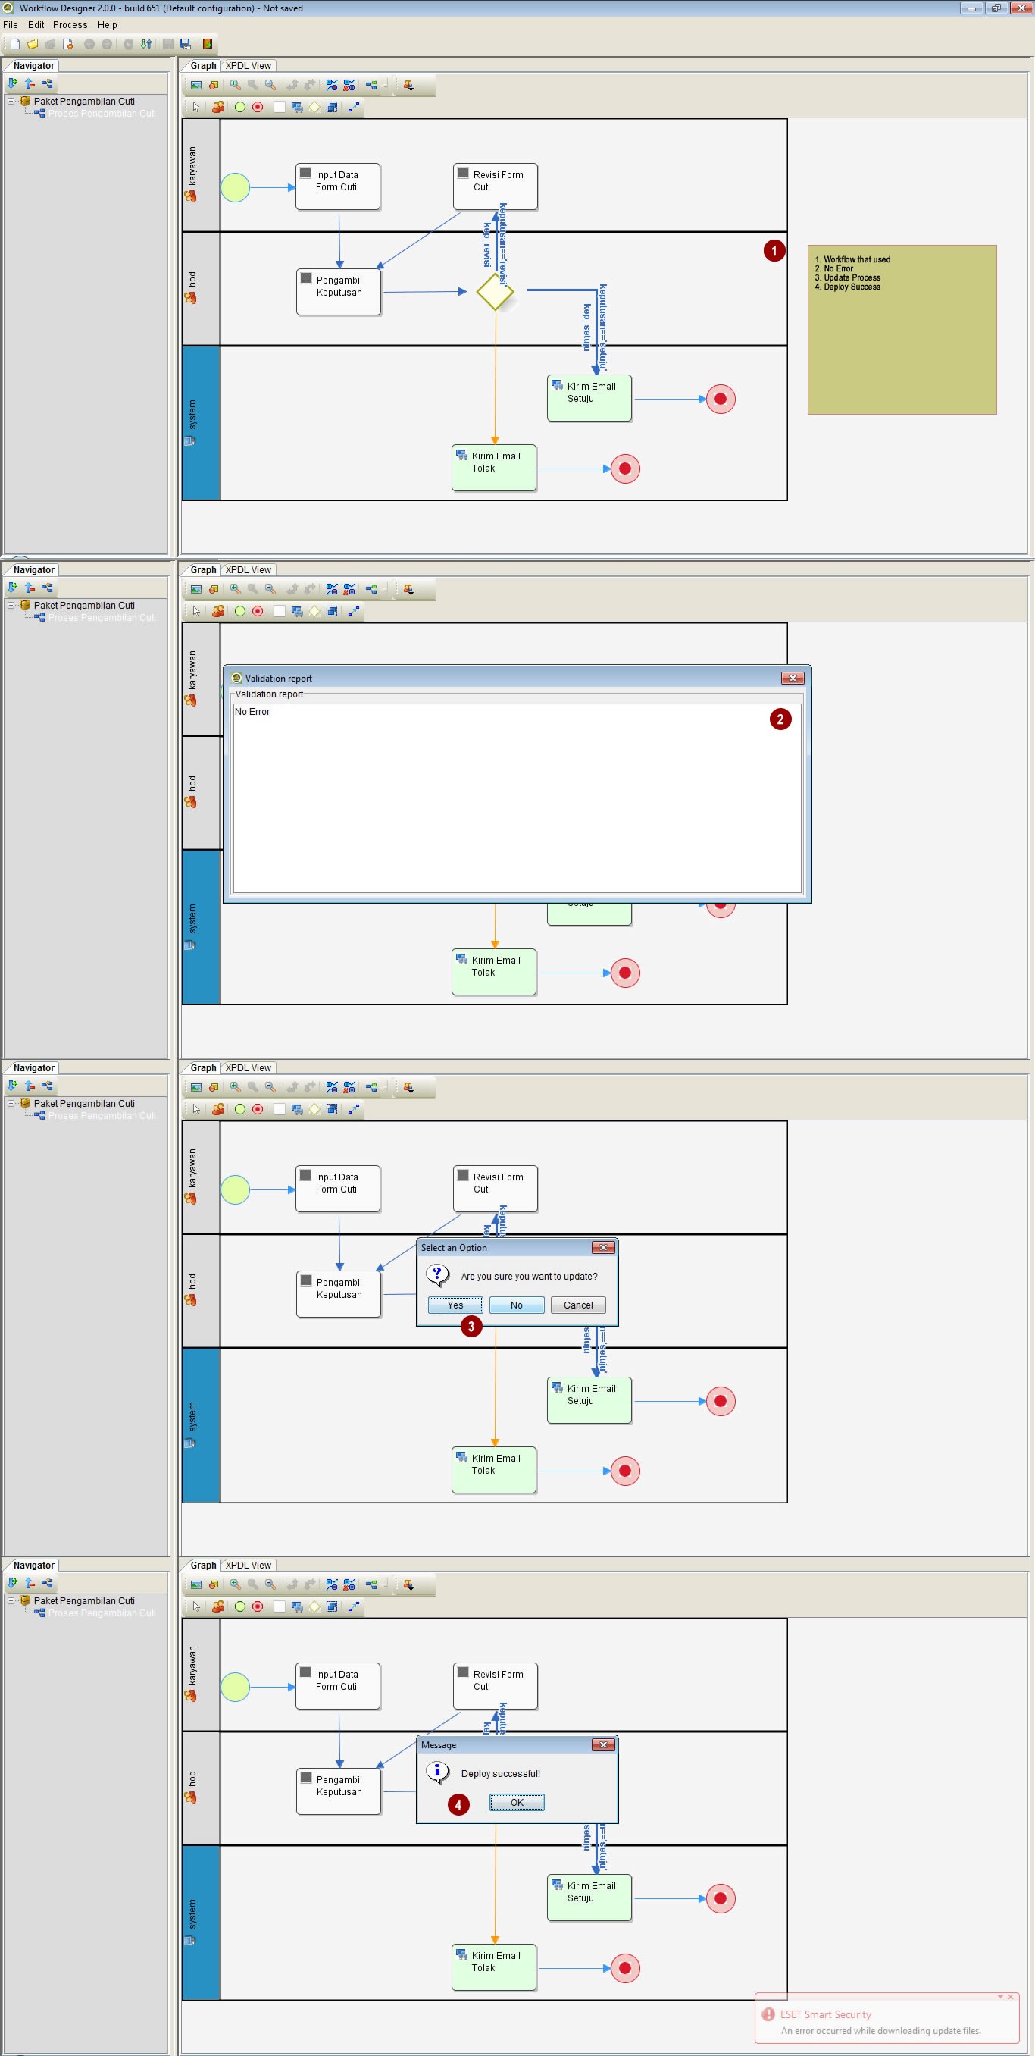
Task: Close the Select an Option dialog
Action: [x=603, y=1248]
